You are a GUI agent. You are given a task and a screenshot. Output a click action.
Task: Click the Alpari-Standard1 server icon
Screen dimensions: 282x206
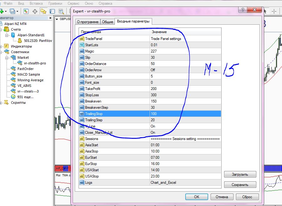tap(13, 35)
